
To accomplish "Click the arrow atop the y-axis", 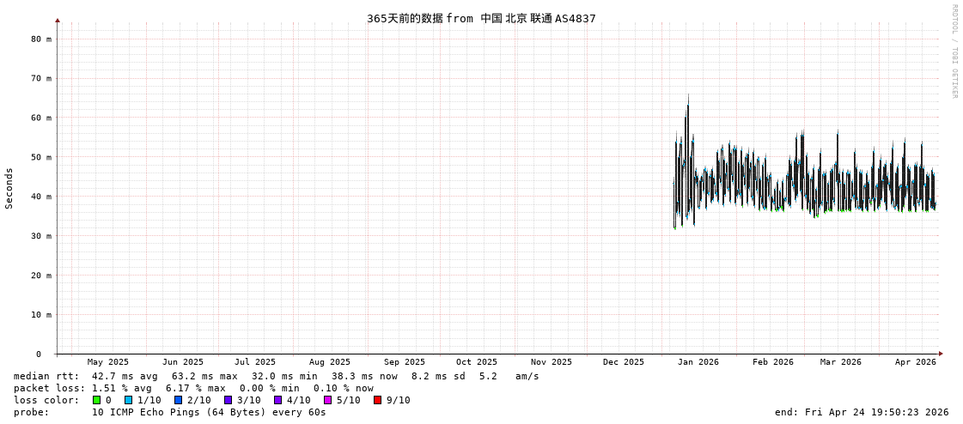I will pyautogui.click(x=58, y=20).
